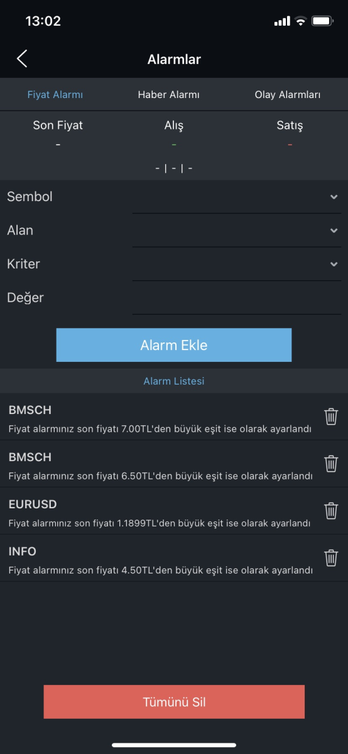Tap the battery status icon

click(x=322, y=21)
